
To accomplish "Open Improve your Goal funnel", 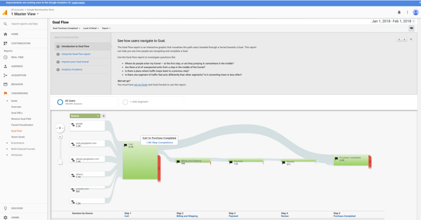I will pyautogui.click(x=75, y=62).
